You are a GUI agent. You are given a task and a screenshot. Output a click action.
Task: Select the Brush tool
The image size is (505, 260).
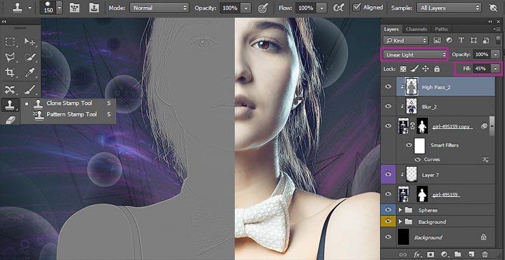click(29, 89)
